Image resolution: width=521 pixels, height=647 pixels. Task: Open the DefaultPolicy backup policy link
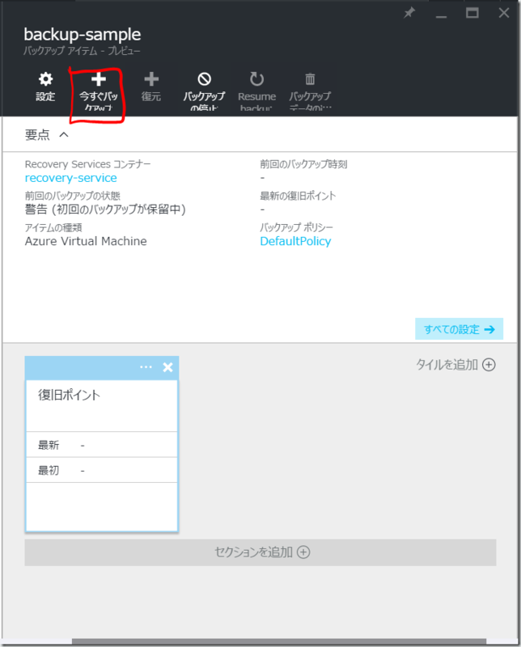point(295,241)
